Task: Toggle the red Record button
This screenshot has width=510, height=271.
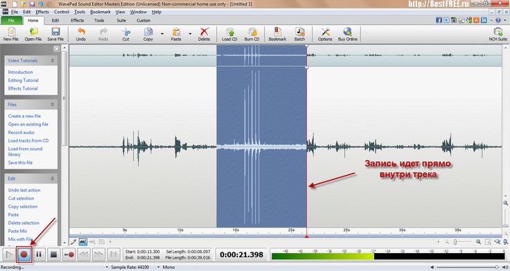Action: [x=24, y=254]
